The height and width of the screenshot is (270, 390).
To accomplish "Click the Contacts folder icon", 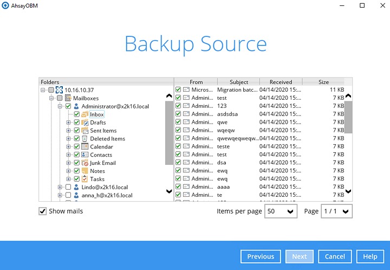I will 85,155.
